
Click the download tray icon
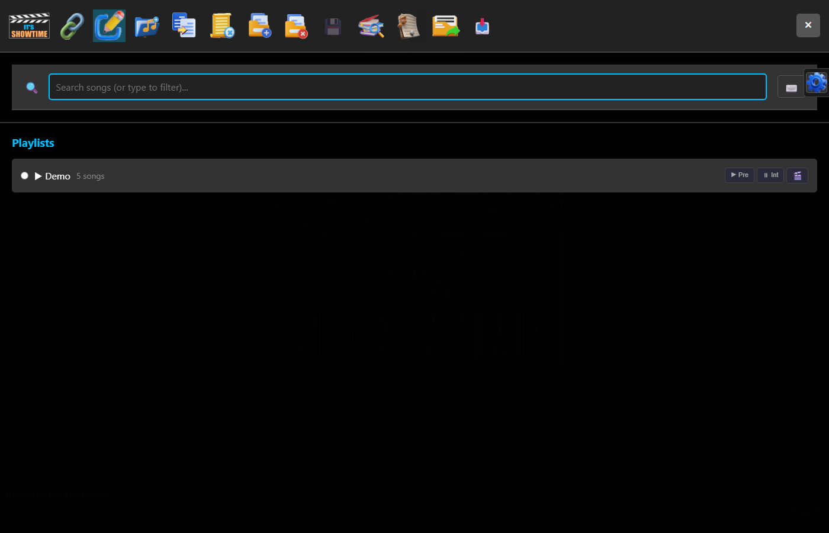pos(483,27)
